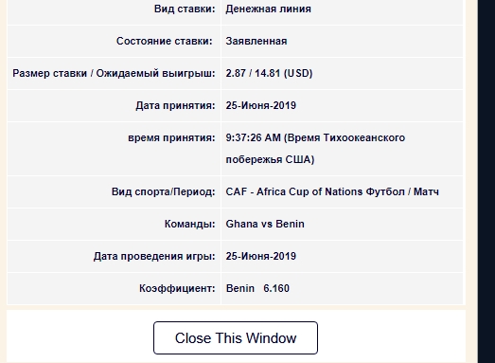Click the 'Дата принятия:' label
This screenshot has width=495, height=363.
coord(175,105)
